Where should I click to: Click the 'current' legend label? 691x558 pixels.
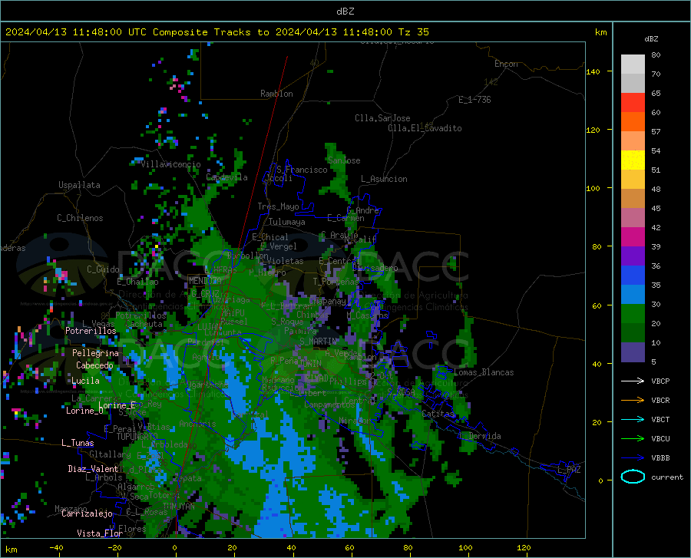pos(666,477)
